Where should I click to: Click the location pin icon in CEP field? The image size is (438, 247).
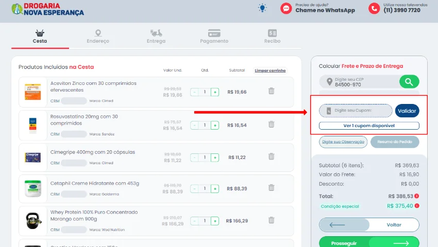pyautogui.click(x=329, y=82)
